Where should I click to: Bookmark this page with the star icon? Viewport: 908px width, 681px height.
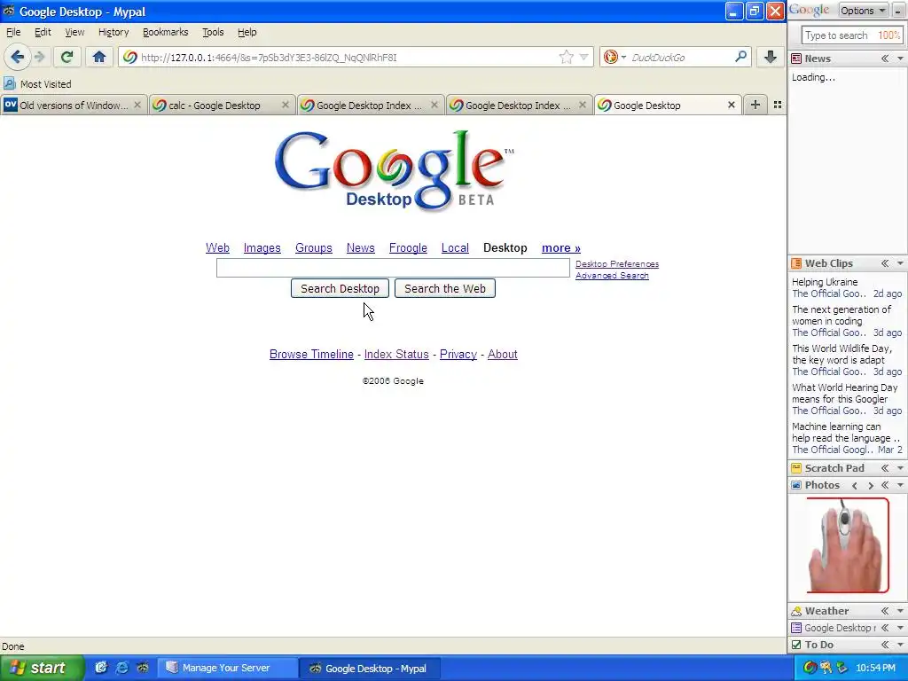pos(566,57)
